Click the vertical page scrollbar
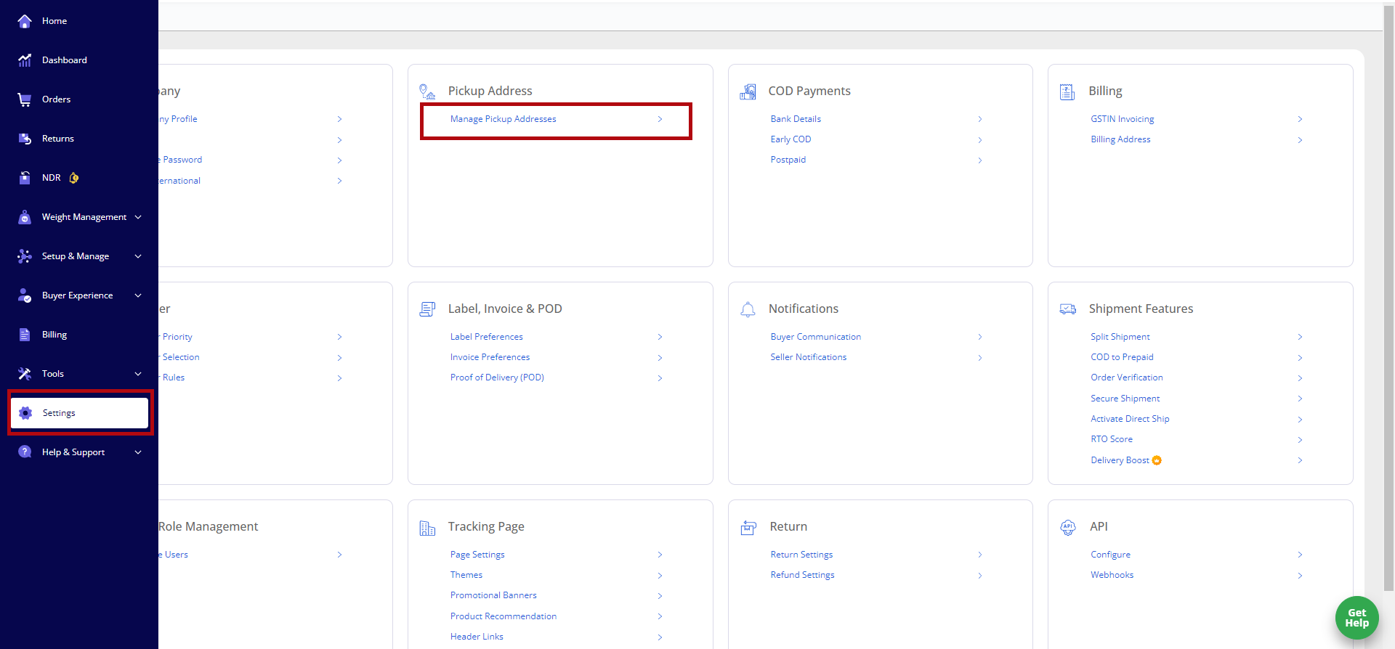1395x649 pixels. tap(1388, 290)
